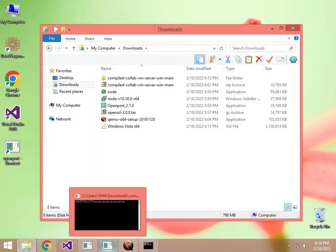Click the Copy icon in toolbar
Viewport: 336px width, 252px height.
238,59
